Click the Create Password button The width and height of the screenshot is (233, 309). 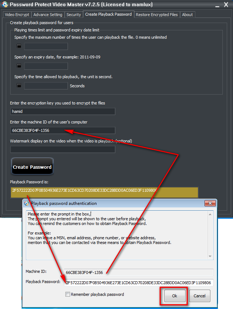pyautogui.click(x=32, y=167)
